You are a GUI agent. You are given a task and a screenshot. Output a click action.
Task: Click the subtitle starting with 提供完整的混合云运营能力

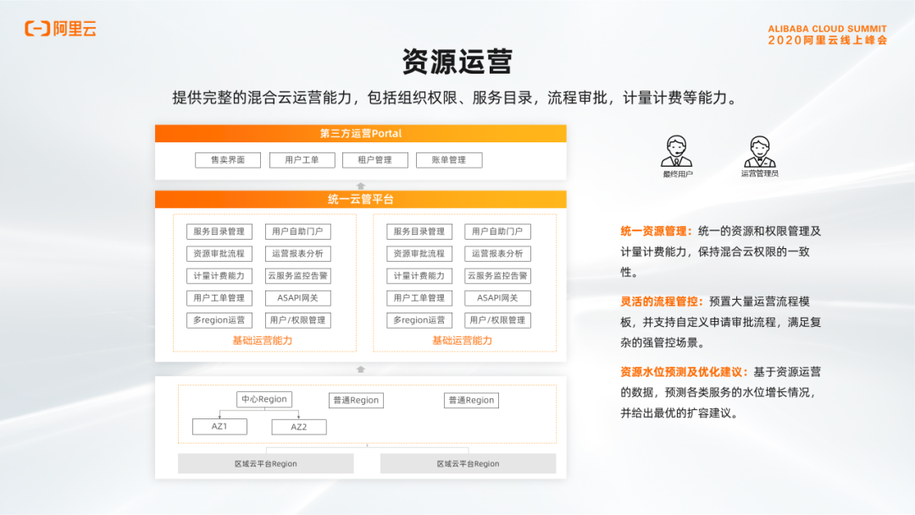click(x=457, y=98)
